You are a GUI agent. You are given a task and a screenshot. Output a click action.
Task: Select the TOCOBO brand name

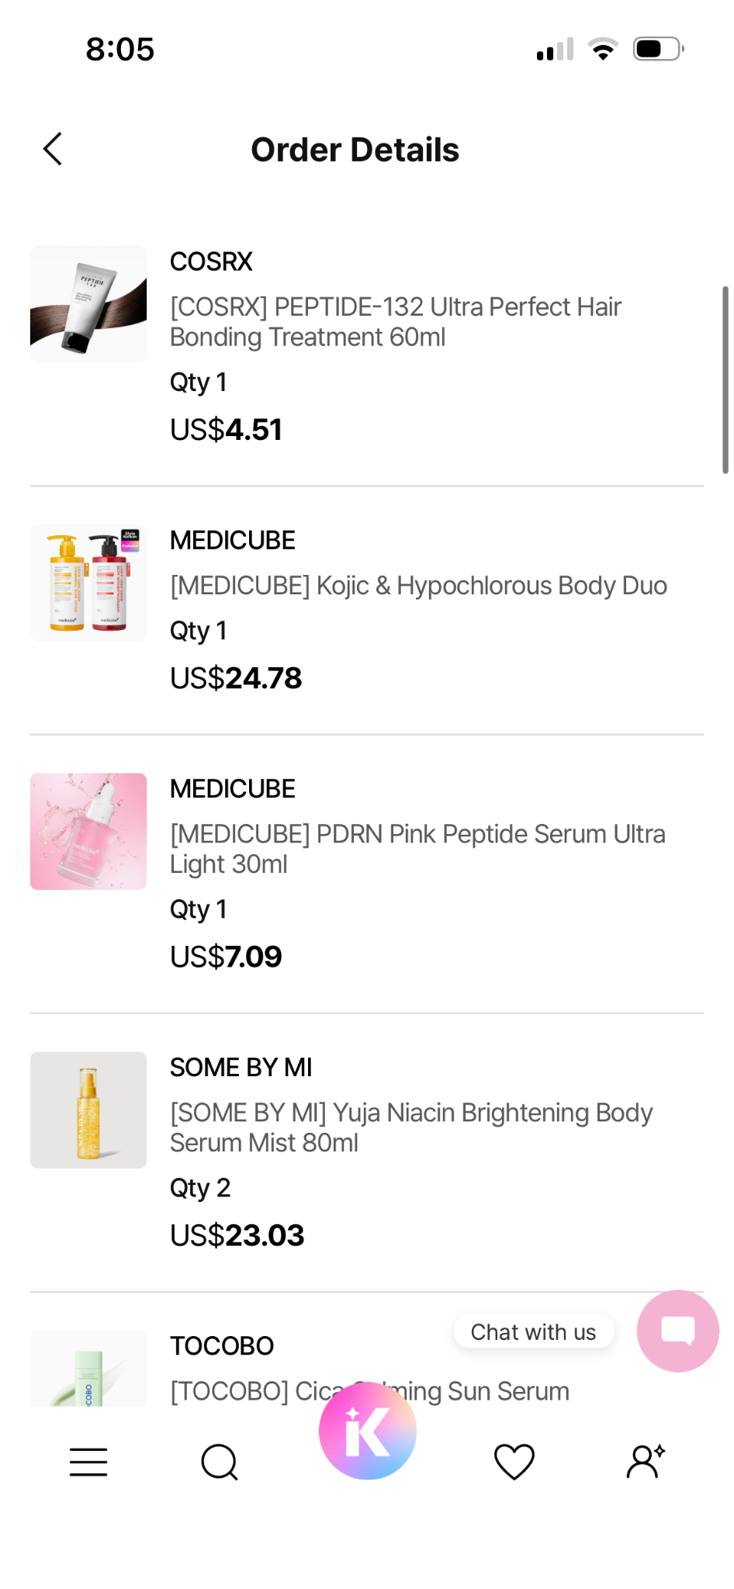click(222, 1345)
